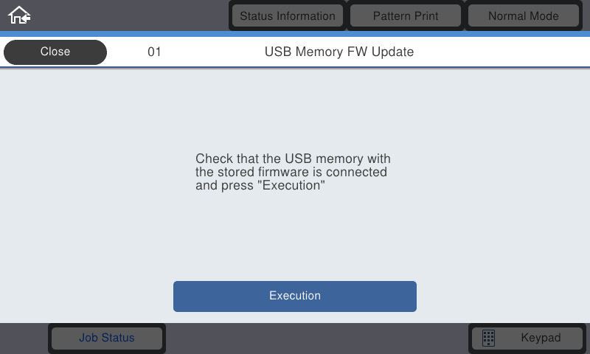
Task: Select the Pattern Print button
Action: tap(405, 15)
